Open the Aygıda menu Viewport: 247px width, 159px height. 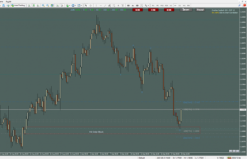point(8,2)
